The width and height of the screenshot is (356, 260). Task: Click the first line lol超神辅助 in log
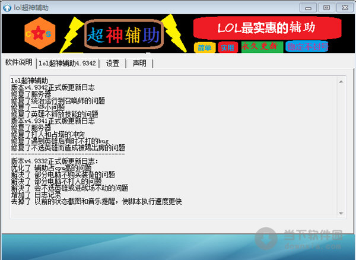[x=30, y=81]
